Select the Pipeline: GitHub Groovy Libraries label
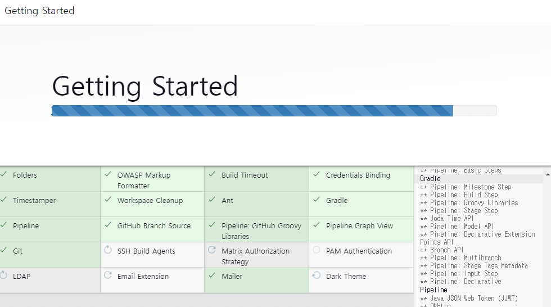The height and width of the screenshot is (307, 551). tap(261, 231)
